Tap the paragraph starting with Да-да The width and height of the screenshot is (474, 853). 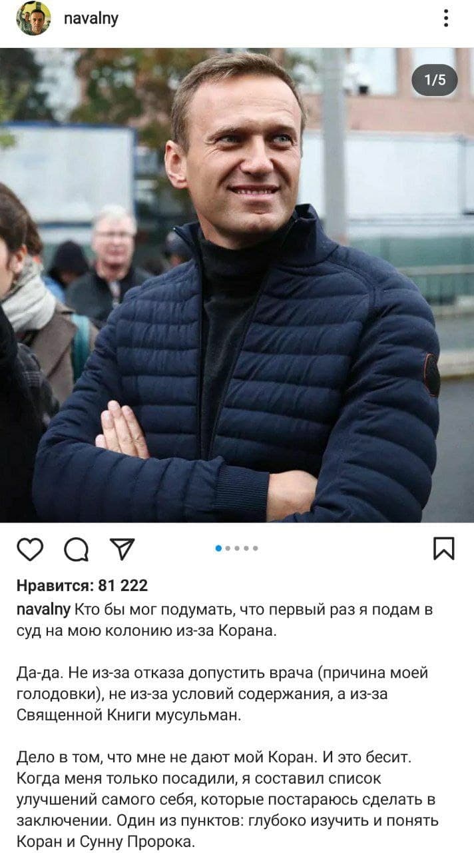[222, 695]
